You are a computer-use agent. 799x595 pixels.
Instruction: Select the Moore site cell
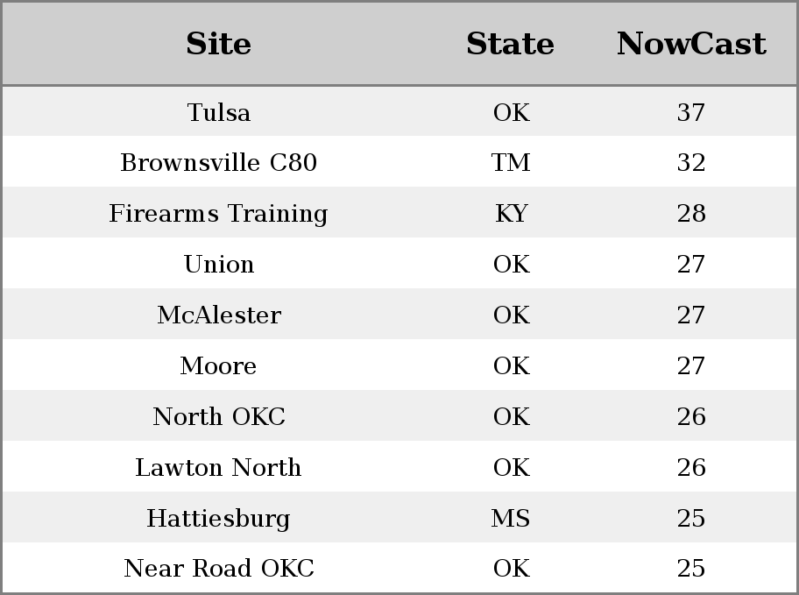click(x=219, y=365)
